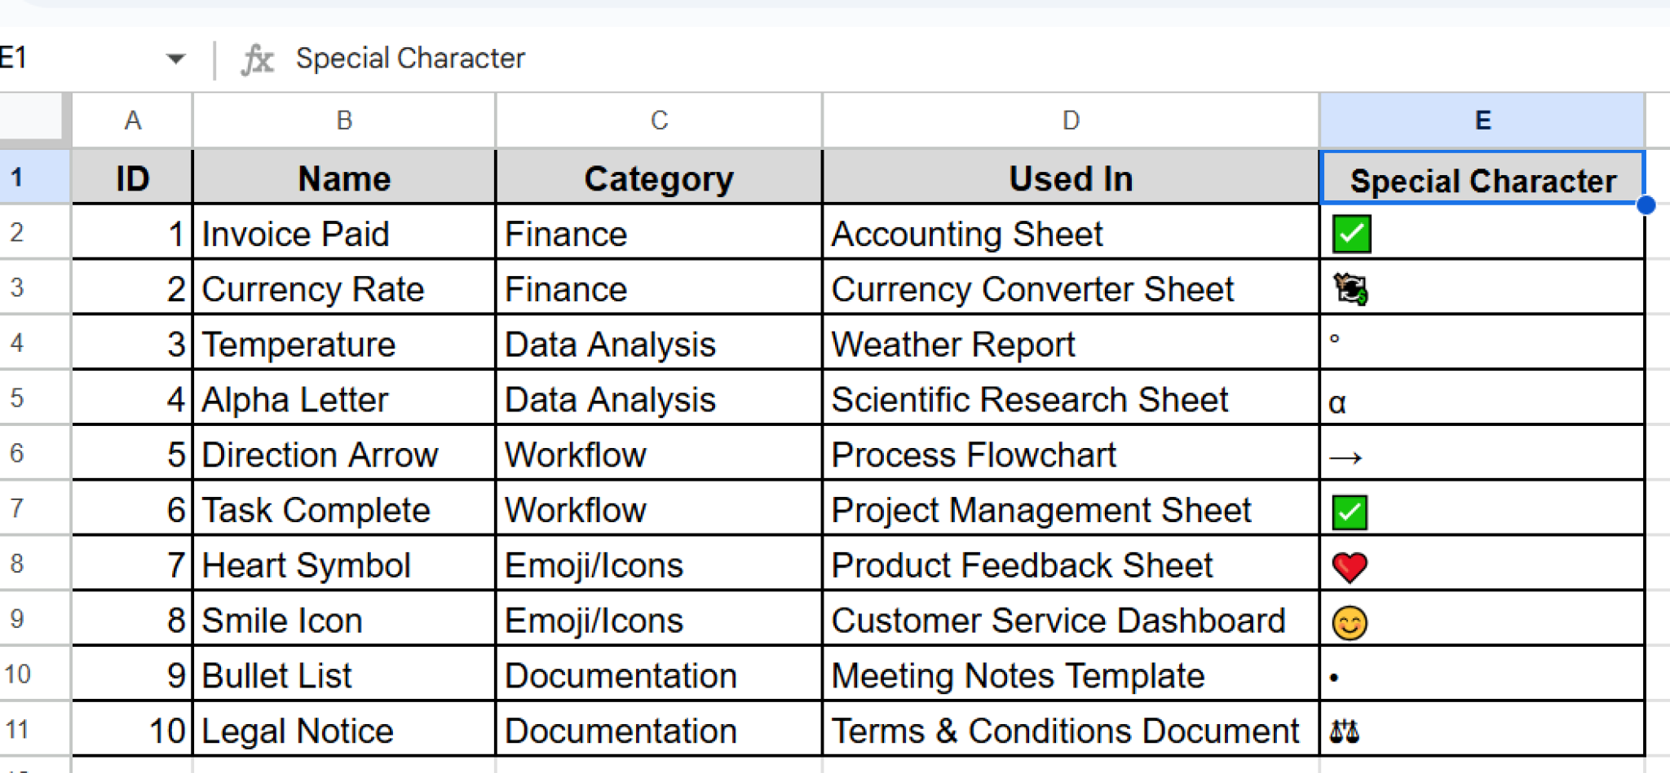
Task: Select the red heart icon in Heart Symbol row
Action: [x=1350, y=564]
